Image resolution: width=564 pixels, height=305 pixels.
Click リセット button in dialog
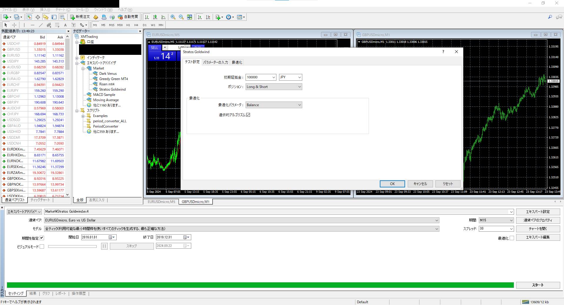[x=448, y=184]
